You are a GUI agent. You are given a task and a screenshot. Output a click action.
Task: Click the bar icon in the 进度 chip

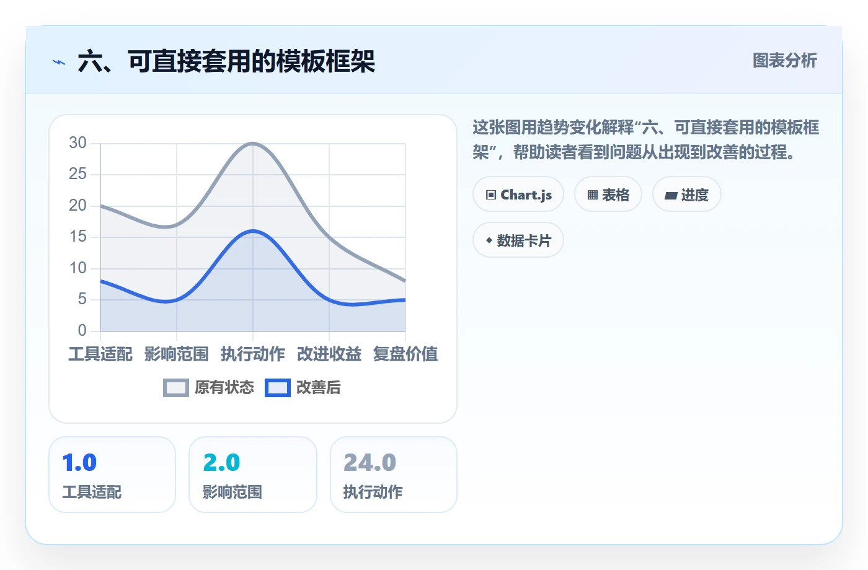click(671, 196)
